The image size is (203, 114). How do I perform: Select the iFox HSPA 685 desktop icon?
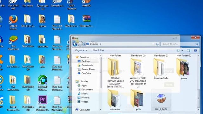[13, 5]
